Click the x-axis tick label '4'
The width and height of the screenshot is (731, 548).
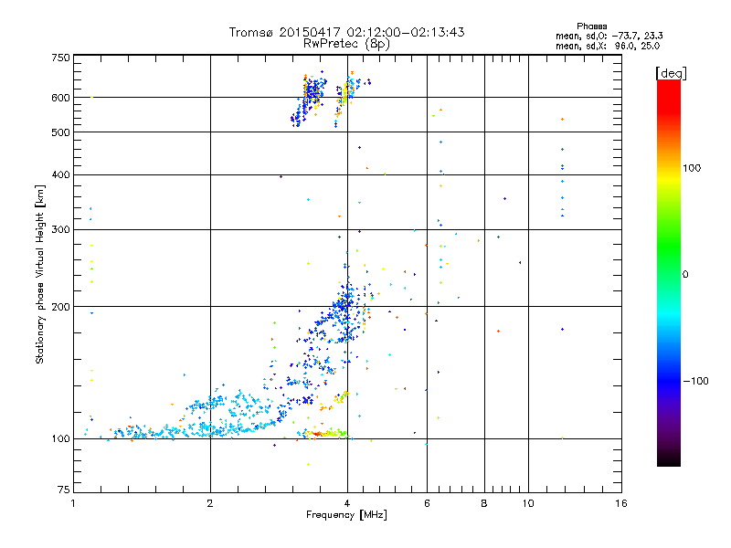point(347,503)
